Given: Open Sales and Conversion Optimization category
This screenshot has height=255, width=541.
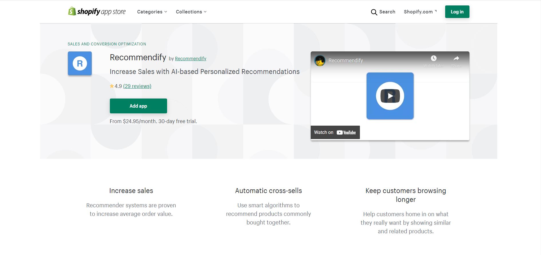Looking at the screenshot, I should (107, 44).
